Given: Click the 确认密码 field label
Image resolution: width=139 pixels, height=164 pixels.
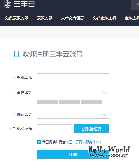Looking at the screenshot, I should pos(25,114).
